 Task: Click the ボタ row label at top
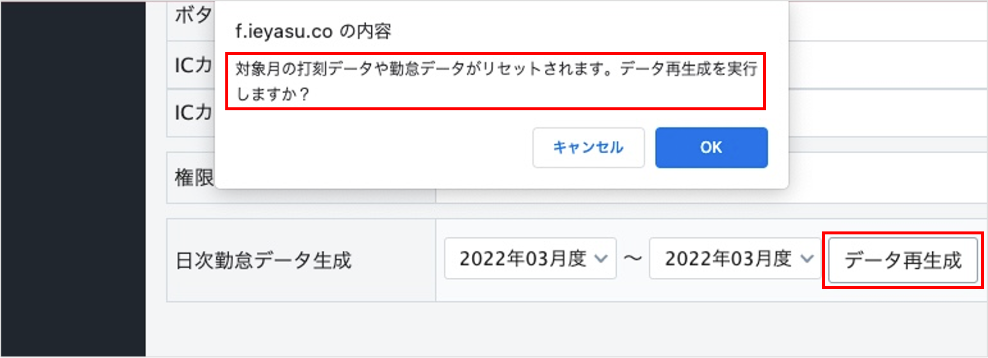193,16
